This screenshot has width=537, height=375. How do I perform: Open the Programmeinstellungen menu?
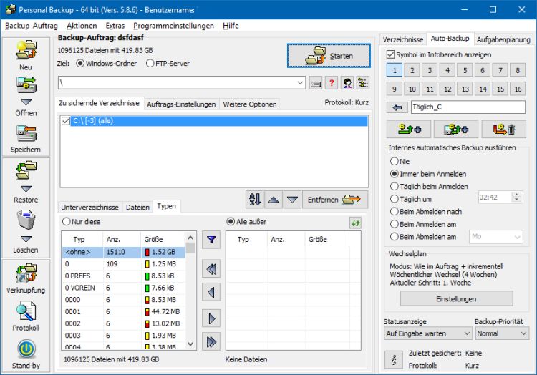pyautogui.click(x=173, y=26)
